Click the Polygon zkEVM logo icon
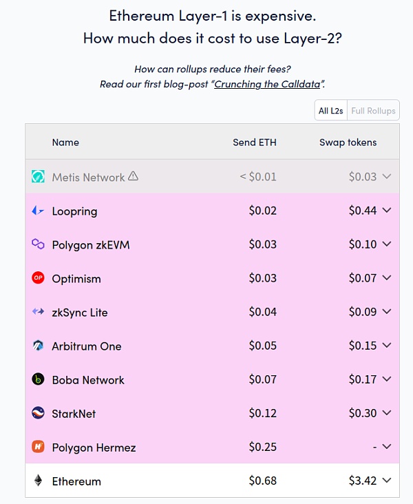Screen dimensions: 413x504 [x=38, y=244]
